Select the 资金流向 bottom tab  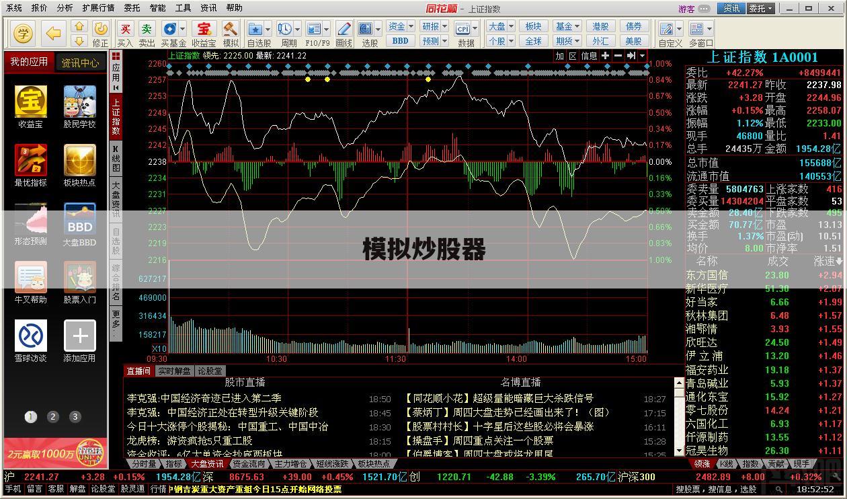tap(249, 464)
